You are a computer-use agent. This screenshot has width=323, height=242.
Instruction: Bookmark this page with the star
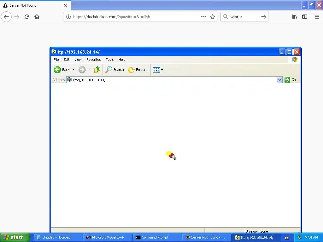tap(213, 17)
